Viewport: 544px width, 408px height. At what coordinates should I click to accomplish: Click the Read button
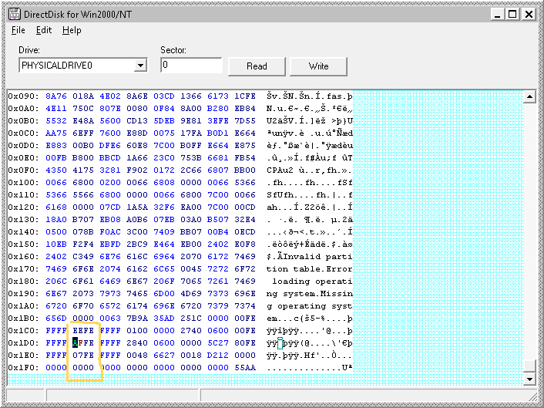[x=257, y=66]
